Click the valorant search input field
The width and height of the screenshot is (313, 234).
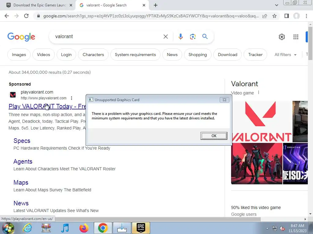[108, 37]
